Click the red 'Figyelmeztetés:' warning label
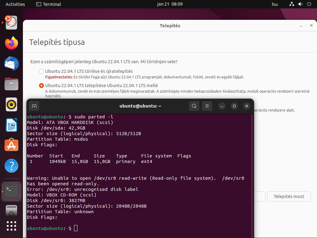 [59, 77]
